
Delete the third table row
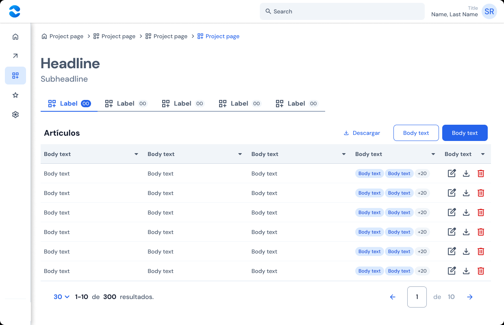(481, 212)
